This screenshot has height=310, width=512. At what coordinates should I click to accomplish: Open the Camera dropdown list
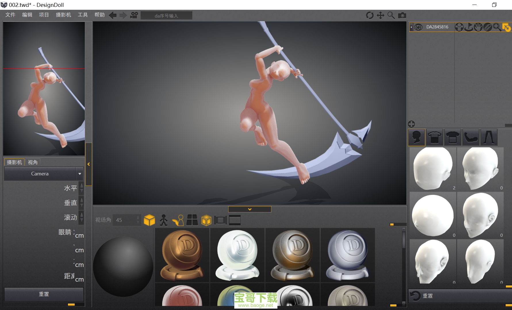[80, 174]
